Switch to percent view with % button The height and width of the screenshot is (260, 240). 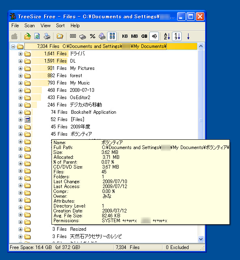pyautogui.click(x=92, y=36)
